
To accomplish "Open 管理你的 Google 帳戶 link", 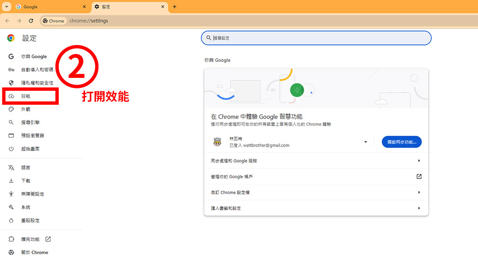I will point(316,177).
